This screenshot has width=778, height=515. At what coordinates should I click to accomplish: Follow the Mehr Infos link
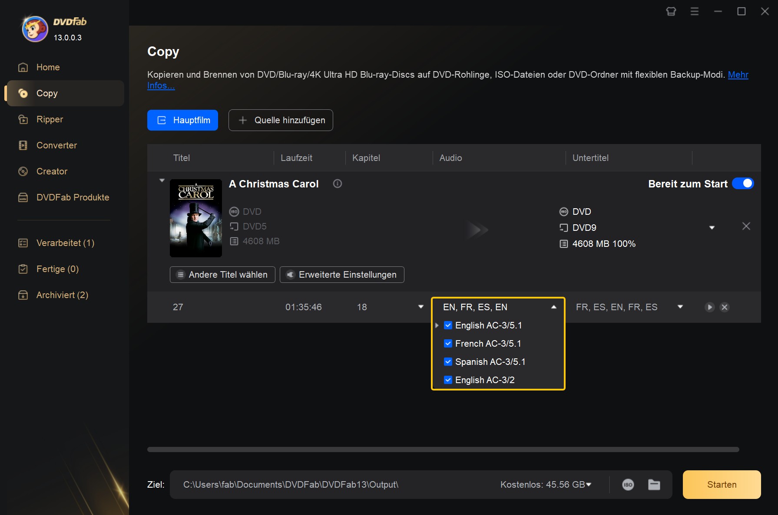click(738, 75)
